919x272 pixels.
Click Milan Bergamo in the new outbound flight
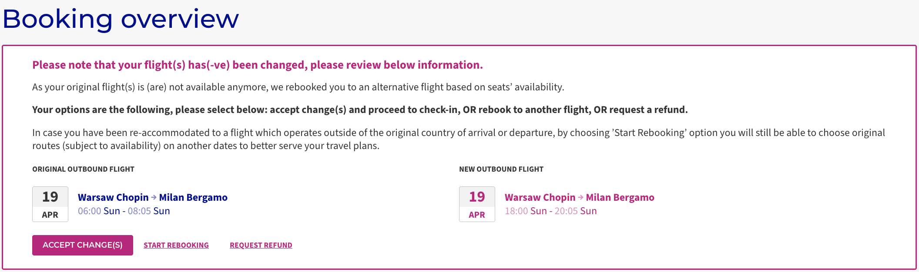pos(620,197)
